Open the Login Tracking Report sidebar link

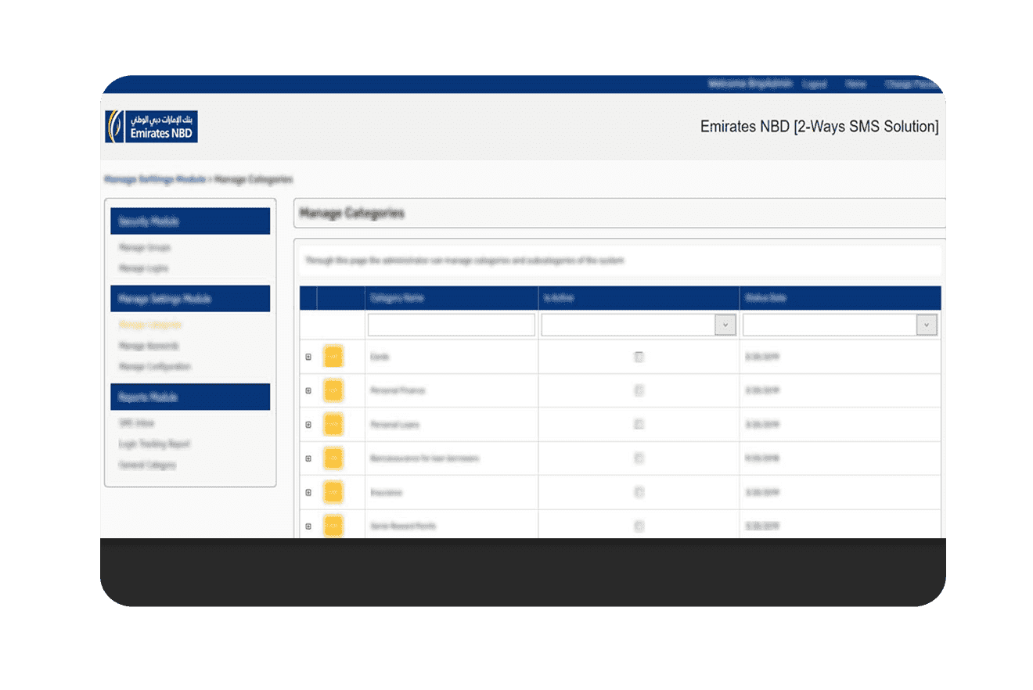(154, 444)
